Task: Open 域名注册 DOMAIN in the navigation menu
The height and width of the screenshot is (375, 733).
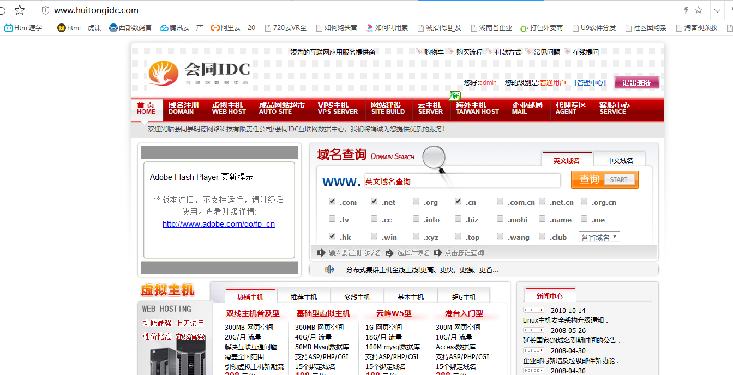Action: click(183, 108)
